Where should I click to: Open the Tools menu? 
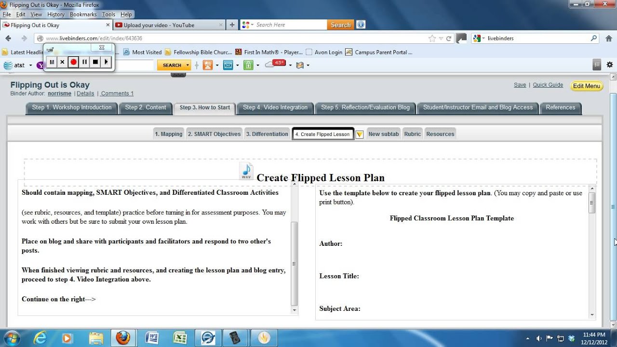point(108,14)
